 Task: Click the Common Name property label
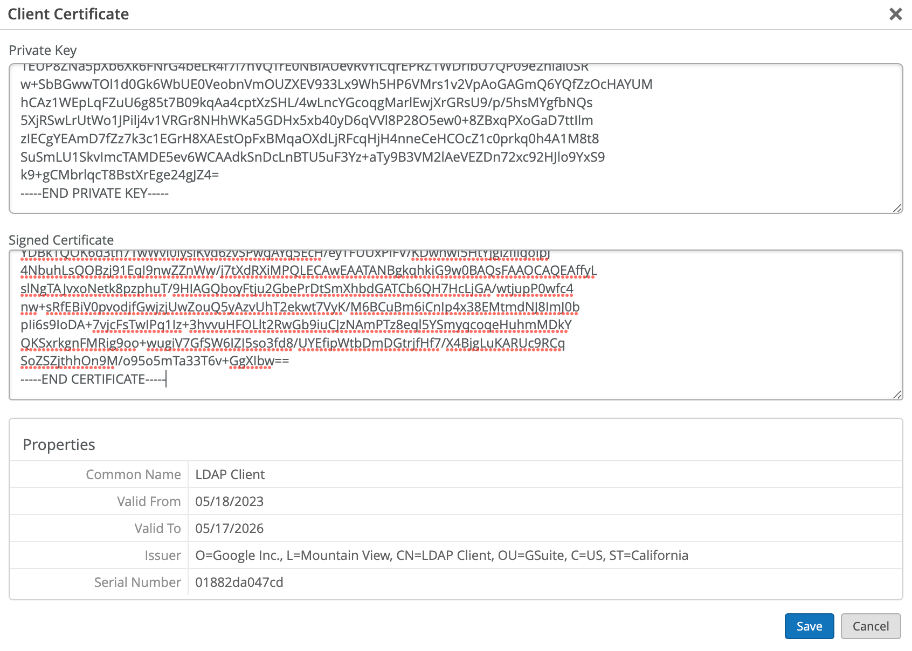click(x=134, y=475)
